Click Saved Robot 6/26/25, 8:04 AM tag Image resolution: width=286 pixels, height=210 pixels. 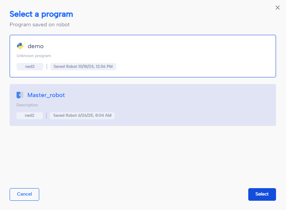(82, 116)
